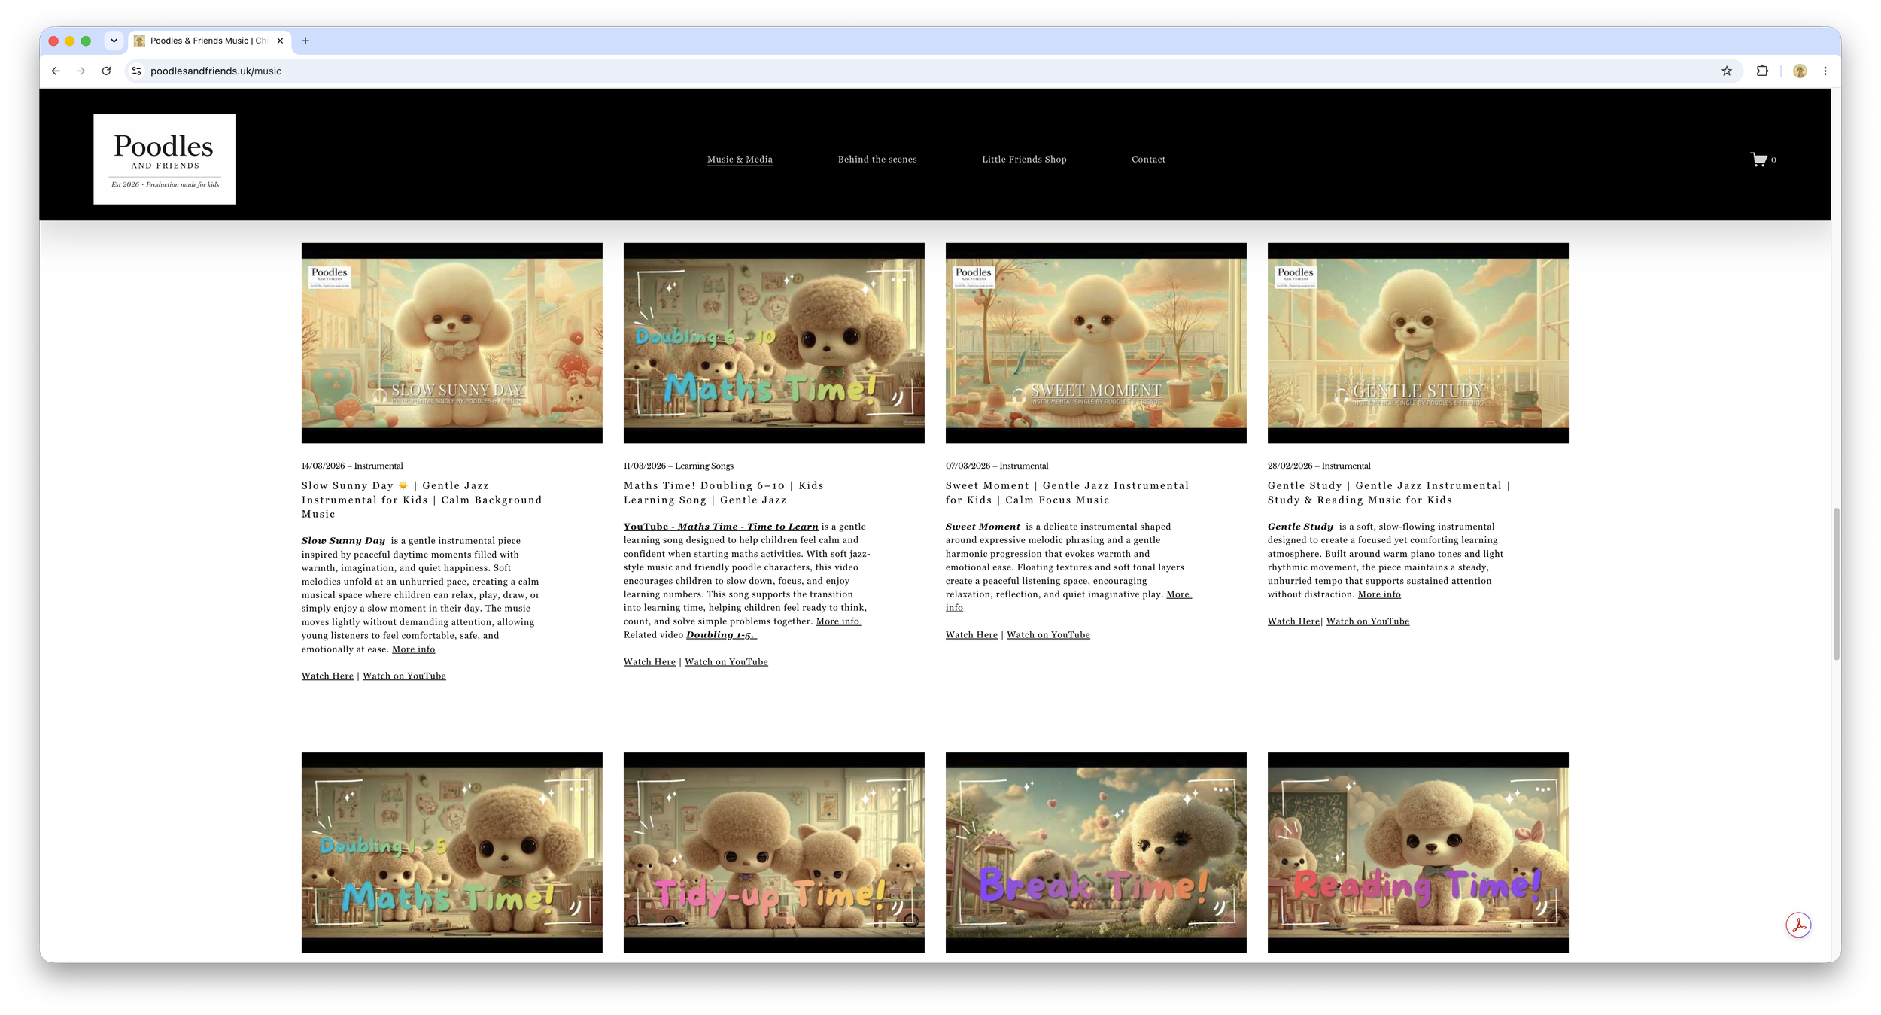Click More info under Slow Sunny Day
The image size is (1881, 1015).
point(413,649)
